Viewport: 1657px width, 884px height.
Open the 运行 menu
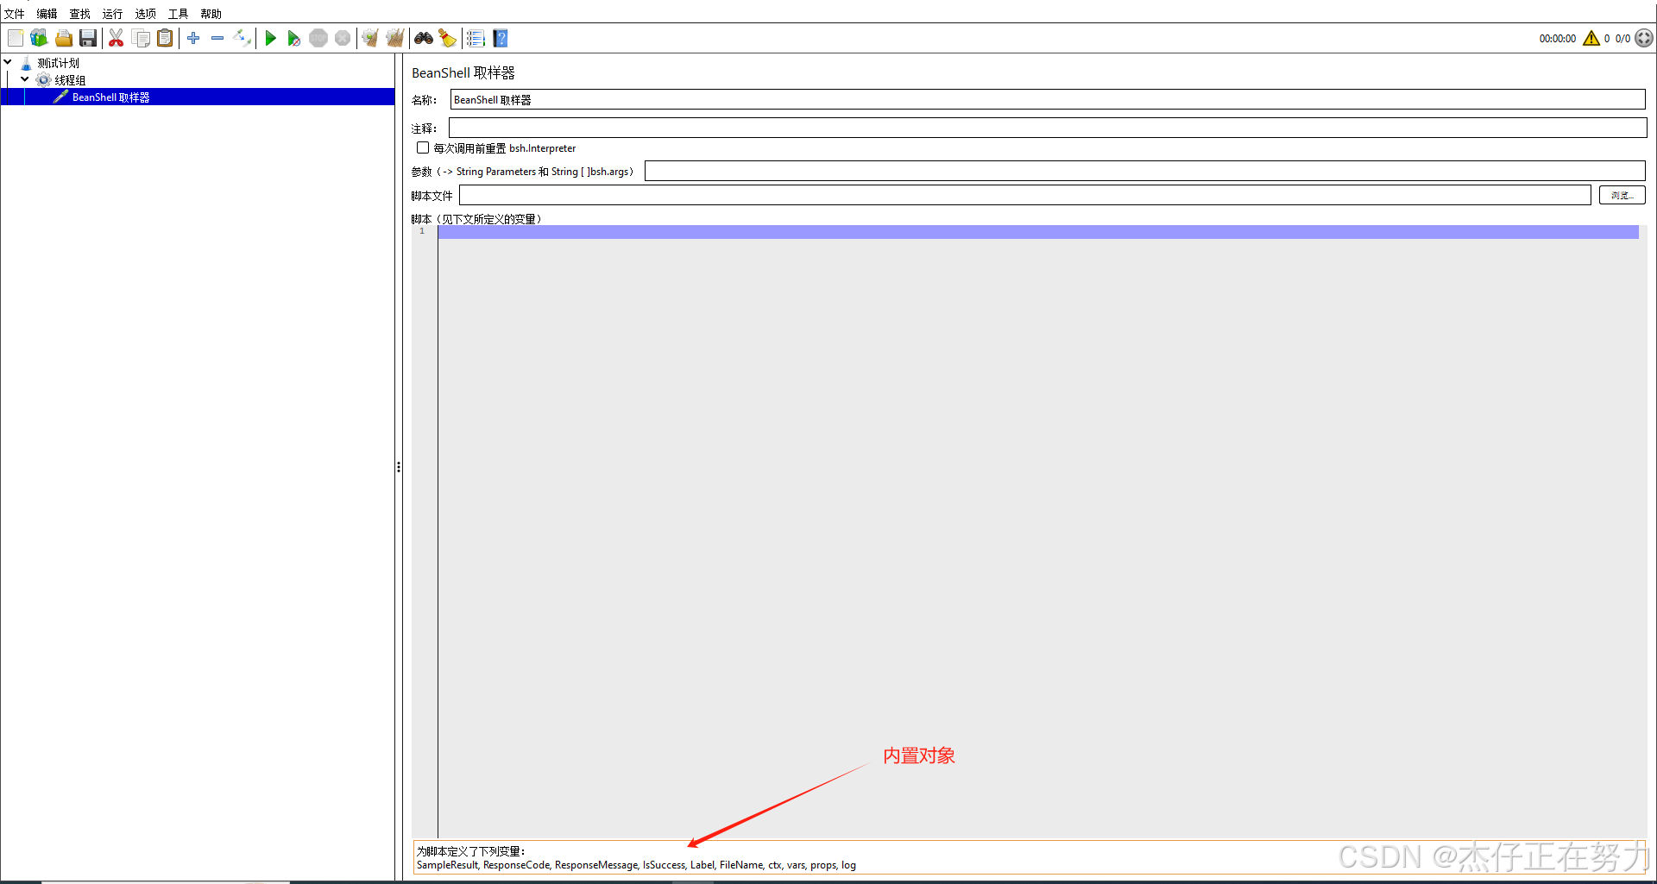coord(112,14)
